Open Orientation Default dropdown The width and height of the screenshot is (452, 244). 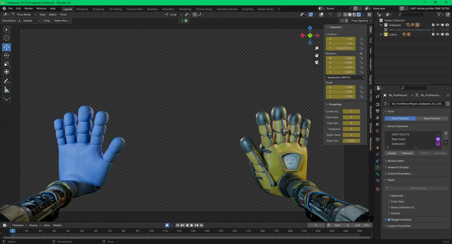(x=29, y=21)
